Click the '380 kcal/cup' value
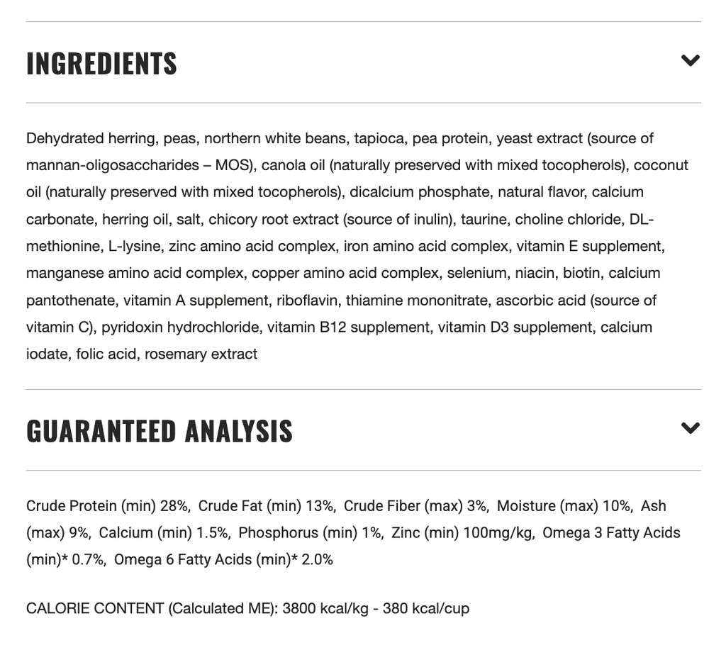726x667 pixels. click(x=426, y=608)
